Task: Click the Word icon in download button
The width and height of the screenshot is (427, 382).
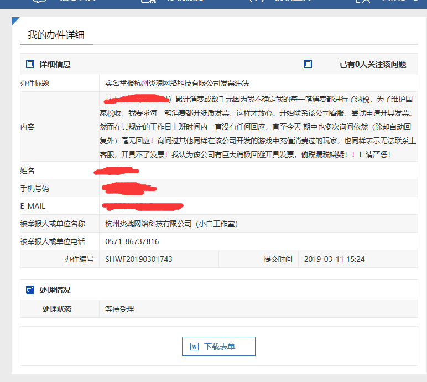Action: coord(194,347)
